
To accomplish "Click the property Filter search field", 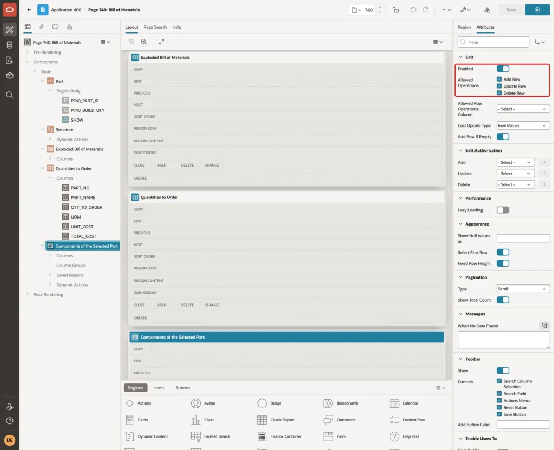I will 493,42.
